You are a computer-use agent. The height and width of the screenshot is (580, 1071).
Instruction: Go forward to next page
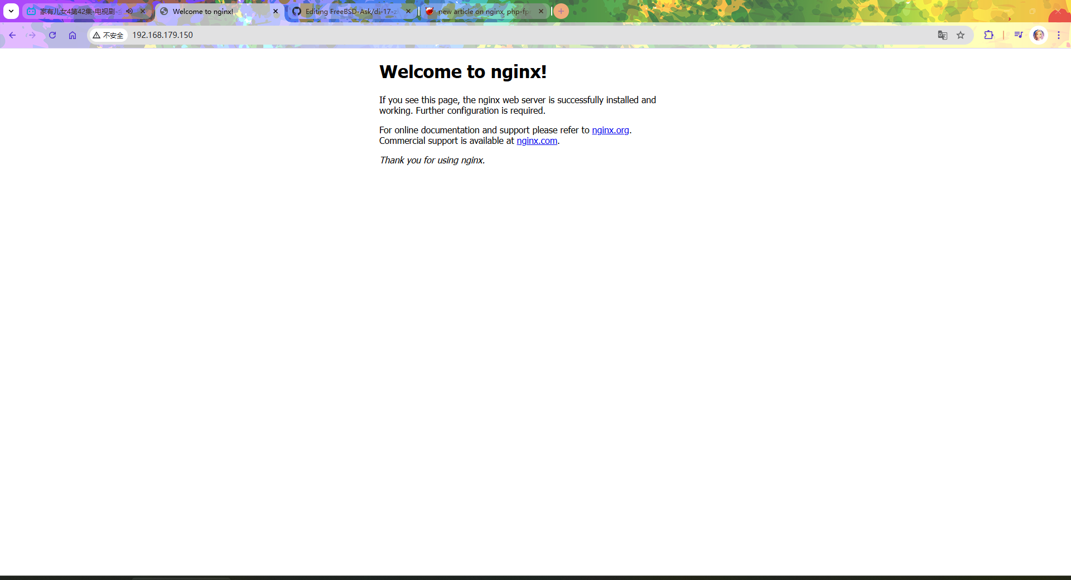click(32, 35)
